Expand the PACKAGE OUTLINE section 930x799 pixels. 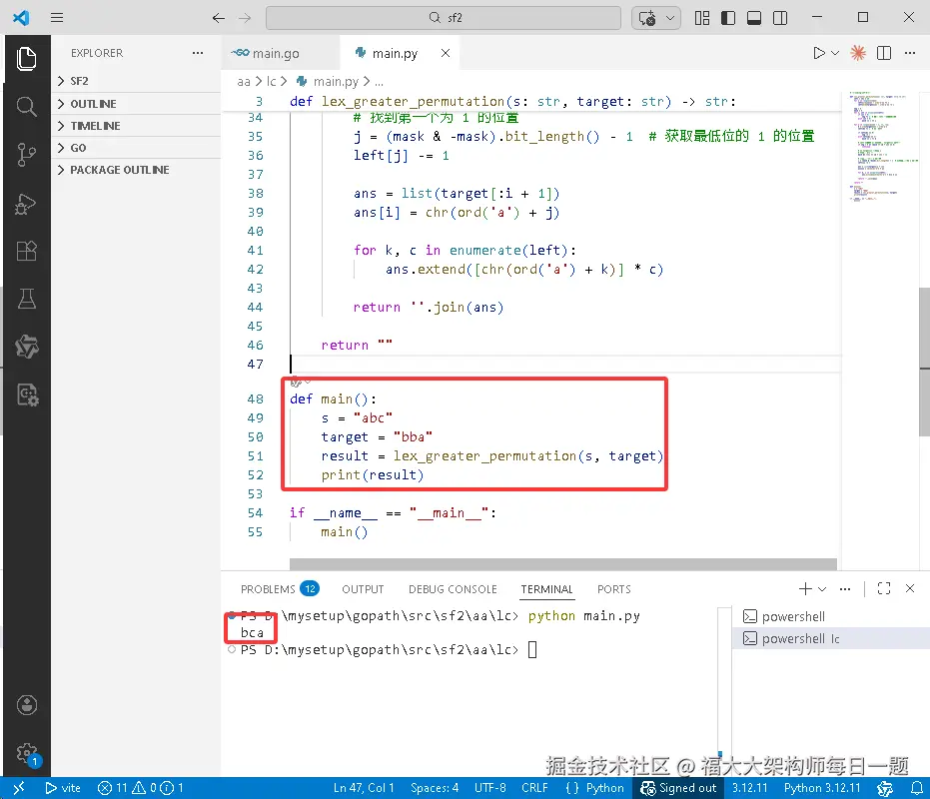(136, 170)
